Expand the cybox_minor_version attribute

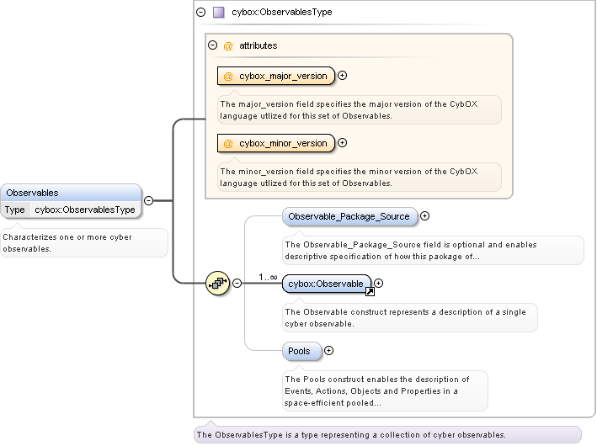[x=343, y=143]
